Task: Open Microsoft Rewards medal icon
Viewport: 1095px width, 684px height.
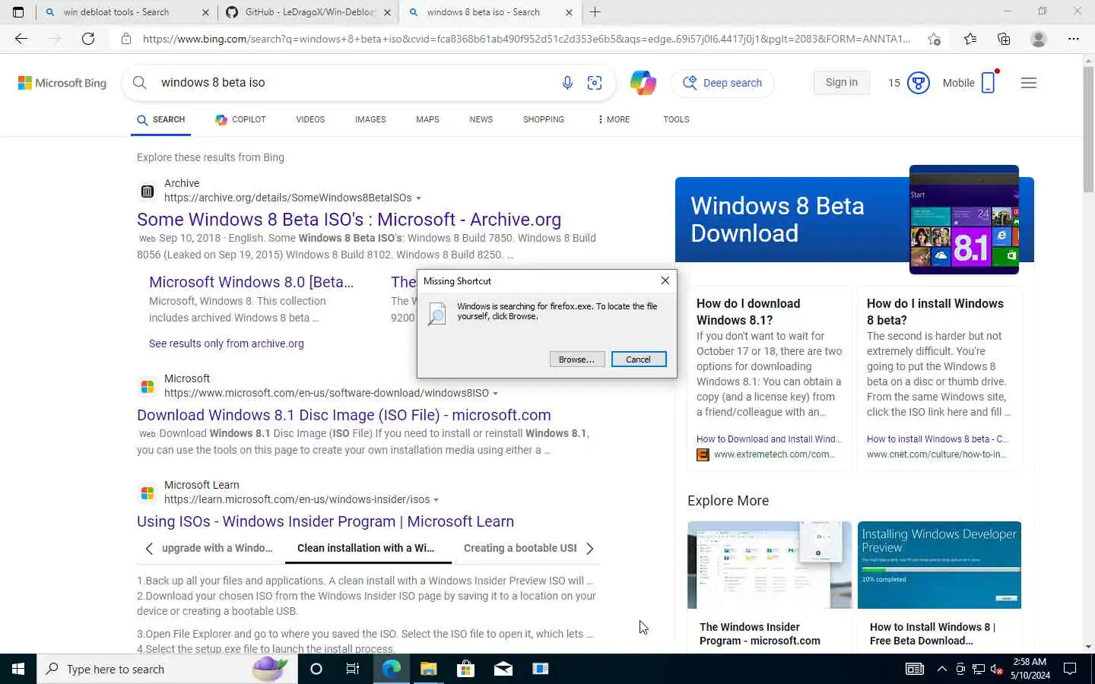Action: 919,83
